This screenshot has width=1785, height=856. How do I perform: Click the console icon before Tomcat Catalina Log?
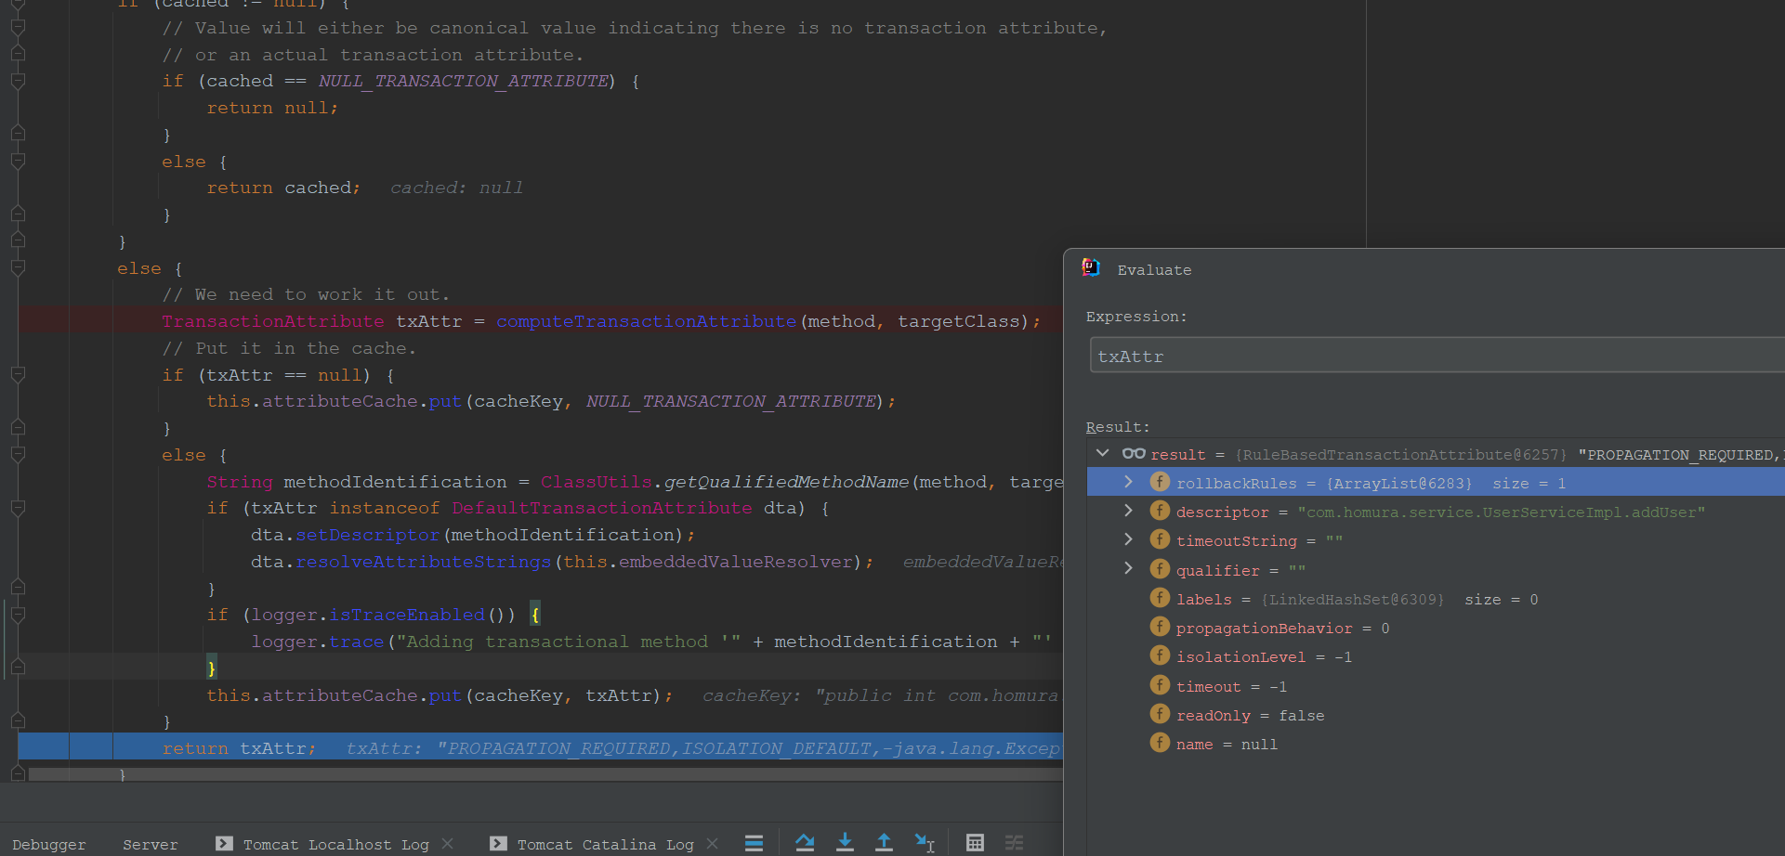[x=498, y=843]
